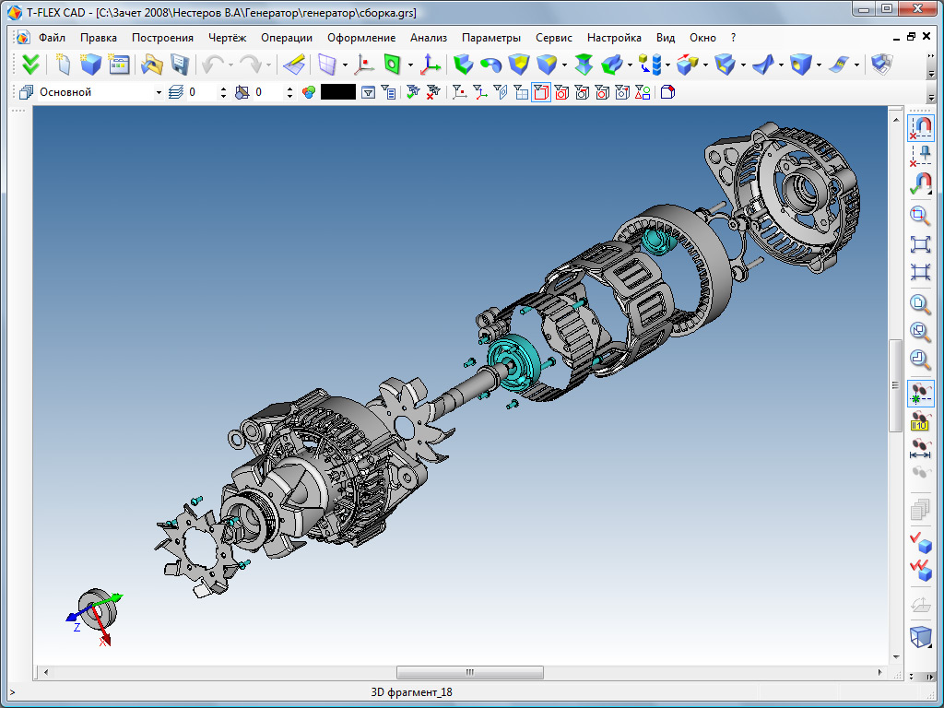This screenshot has height=708, width=944.
Task: Toggle the highlighted red-box selection filter
Action: click(541, 92)
